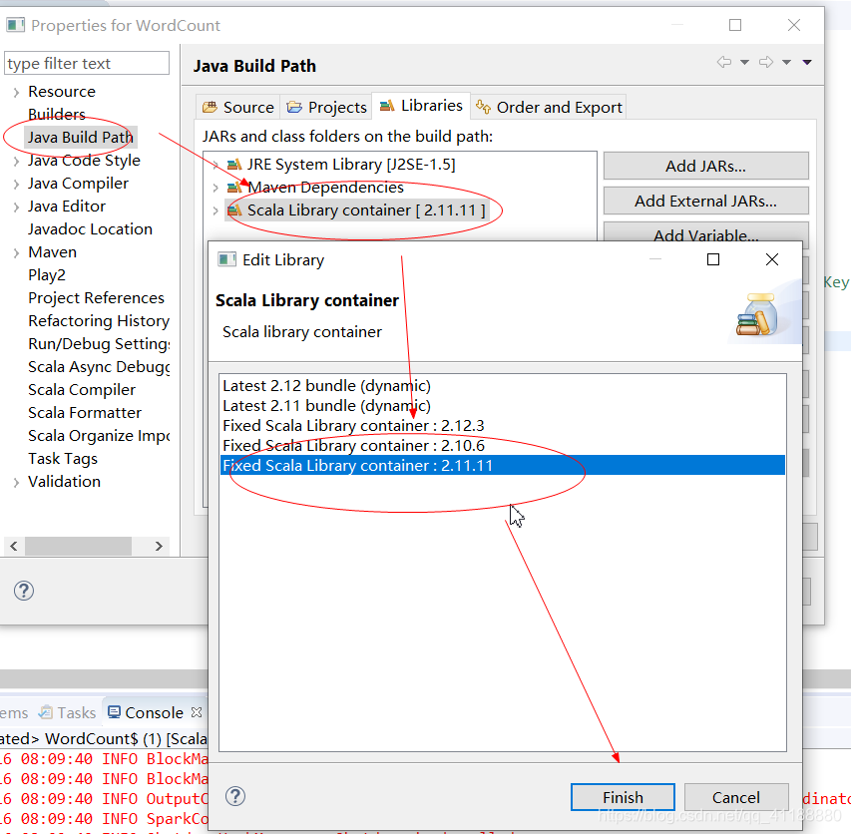The height and width of the screenshot is (834, 851).
Task: Maximize the Edit Library dialog
Action: tap(713, 259)
